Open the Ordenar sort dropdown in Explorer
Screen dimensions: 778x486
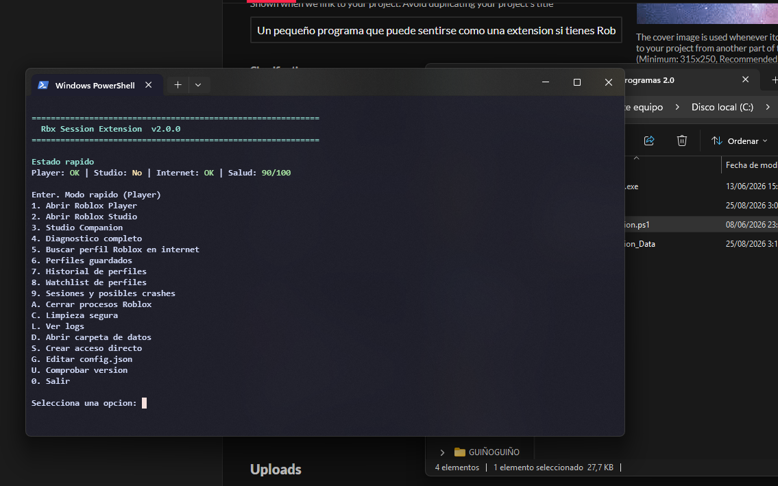click(x=740, y=141)
